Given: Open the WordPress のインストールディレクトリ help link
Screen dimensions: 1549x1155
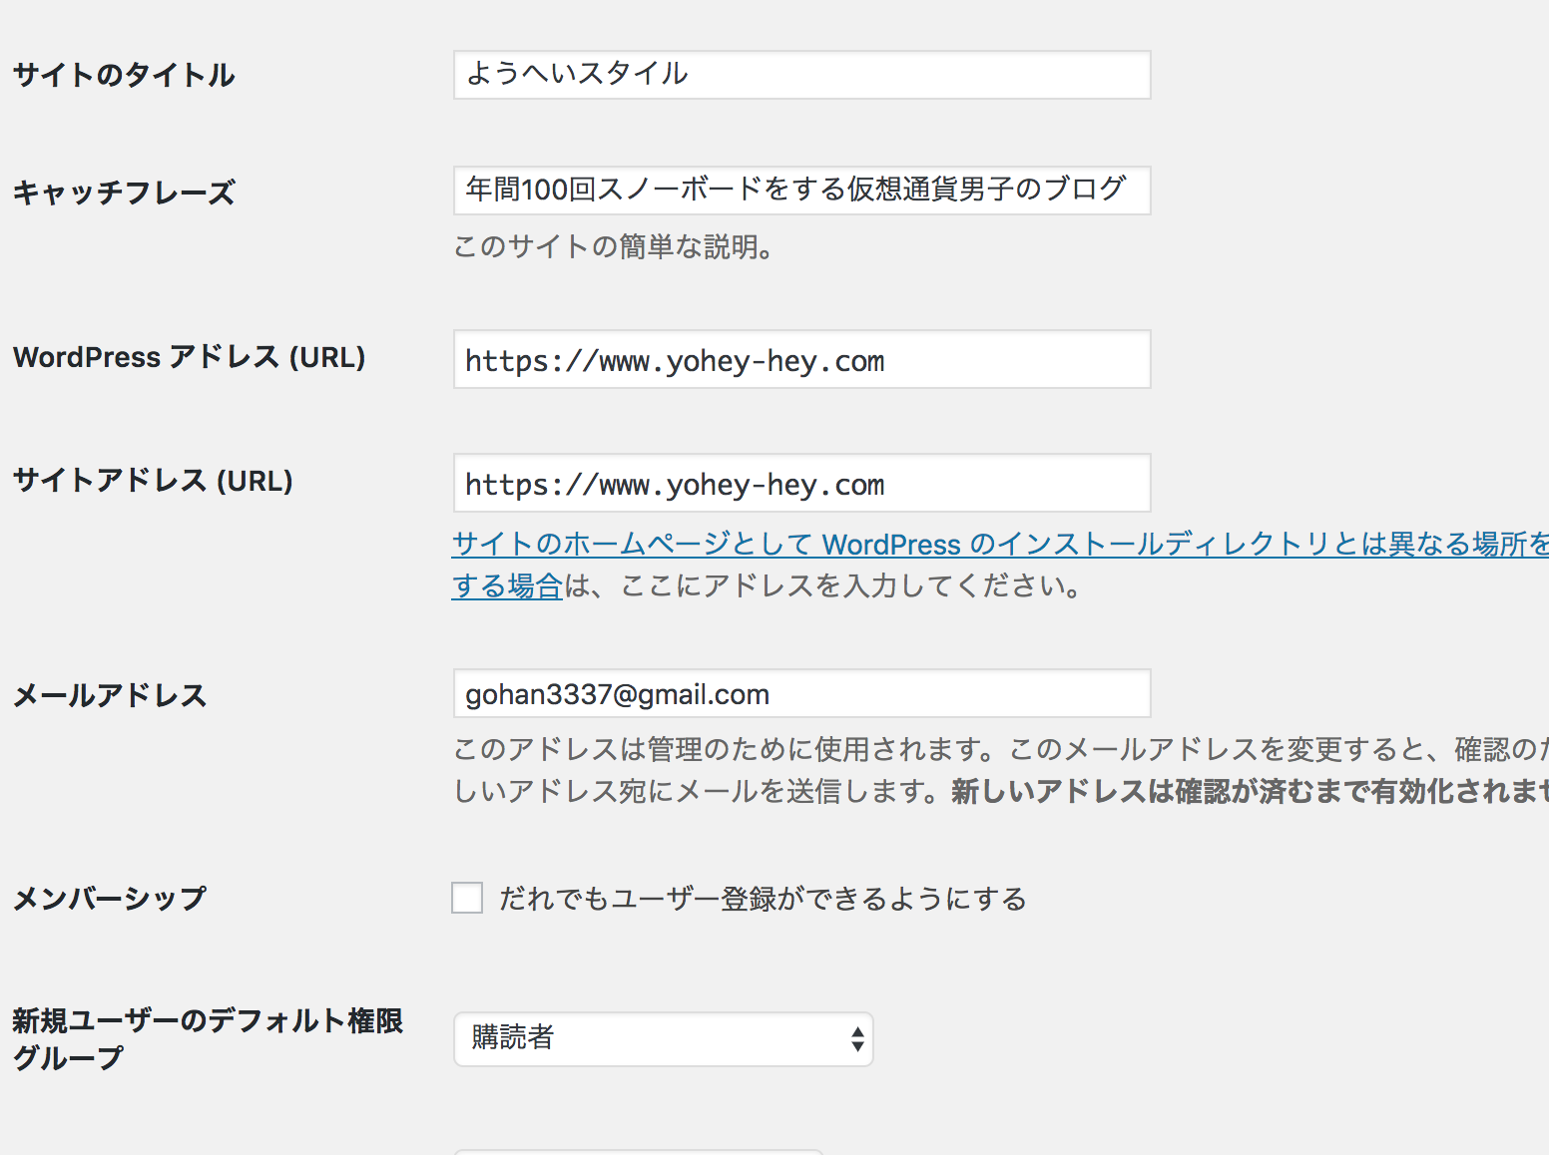Looking at the screenshot, I should (1000, 544).
